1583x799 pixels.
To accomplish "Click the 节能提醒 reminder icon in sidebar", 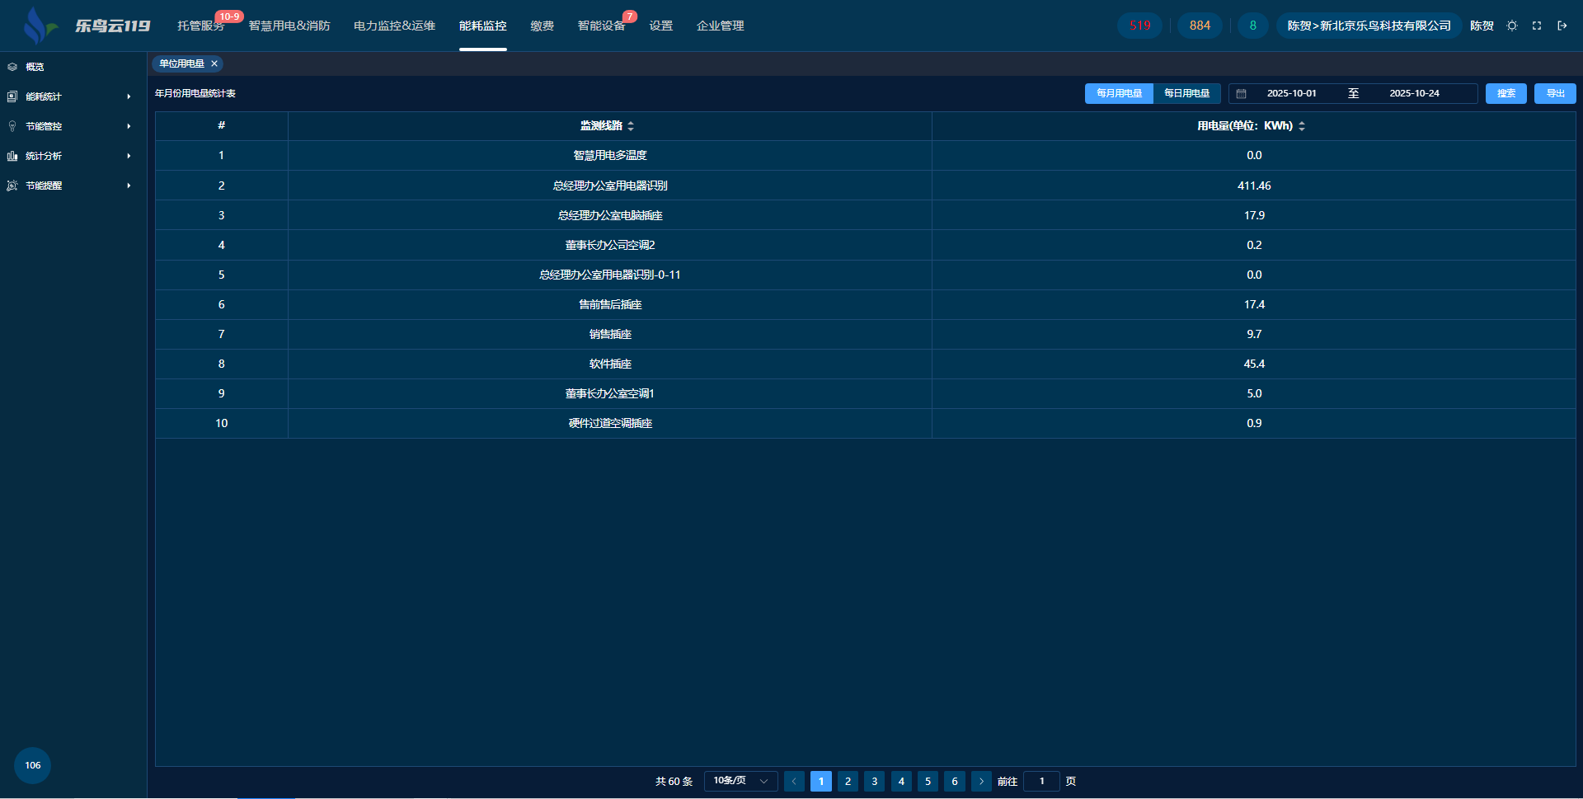I will click(x=12, y=186).
